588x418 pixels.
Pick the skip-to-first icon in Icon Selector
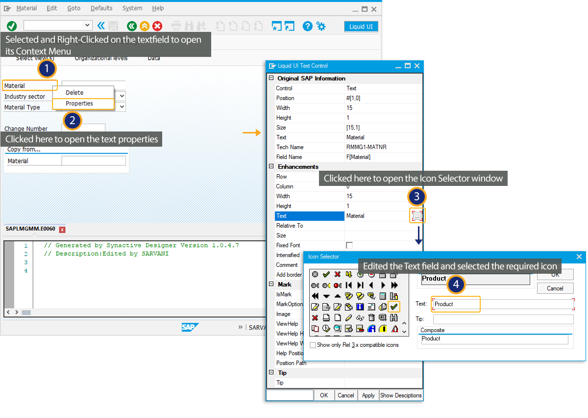(349, 285)
